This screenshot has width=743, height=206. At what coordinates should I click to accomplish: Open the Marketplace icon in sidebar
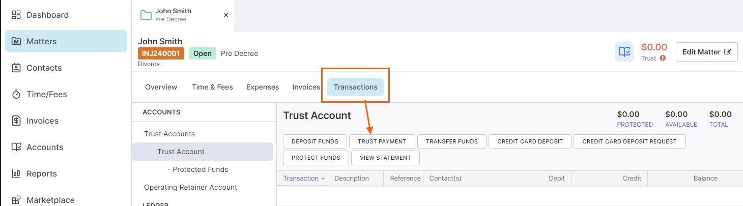pos(16,200)
